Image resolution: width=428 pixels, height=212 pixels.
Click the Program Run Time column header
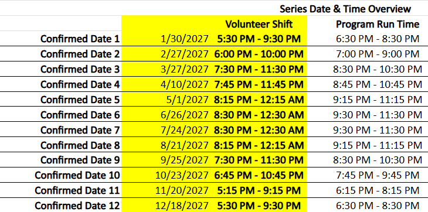click(378, 24)
